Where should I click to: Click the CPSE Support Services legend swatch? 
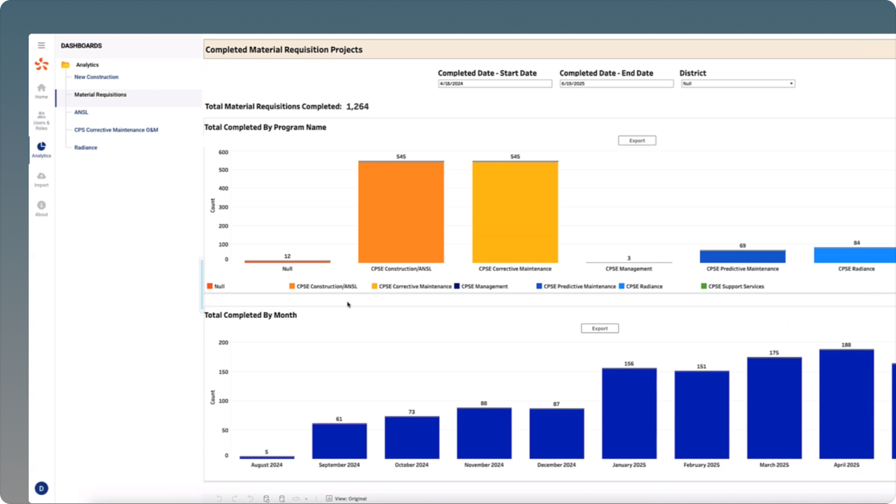click(703, 286)
